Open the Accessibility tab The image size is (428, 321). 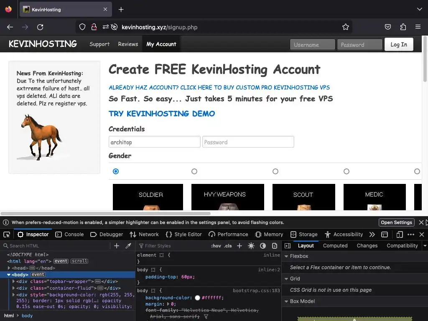(344, 234)
